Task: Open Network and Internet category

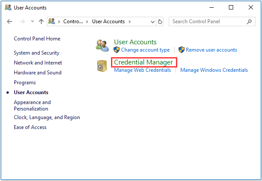Action: [x=38, y=63]
